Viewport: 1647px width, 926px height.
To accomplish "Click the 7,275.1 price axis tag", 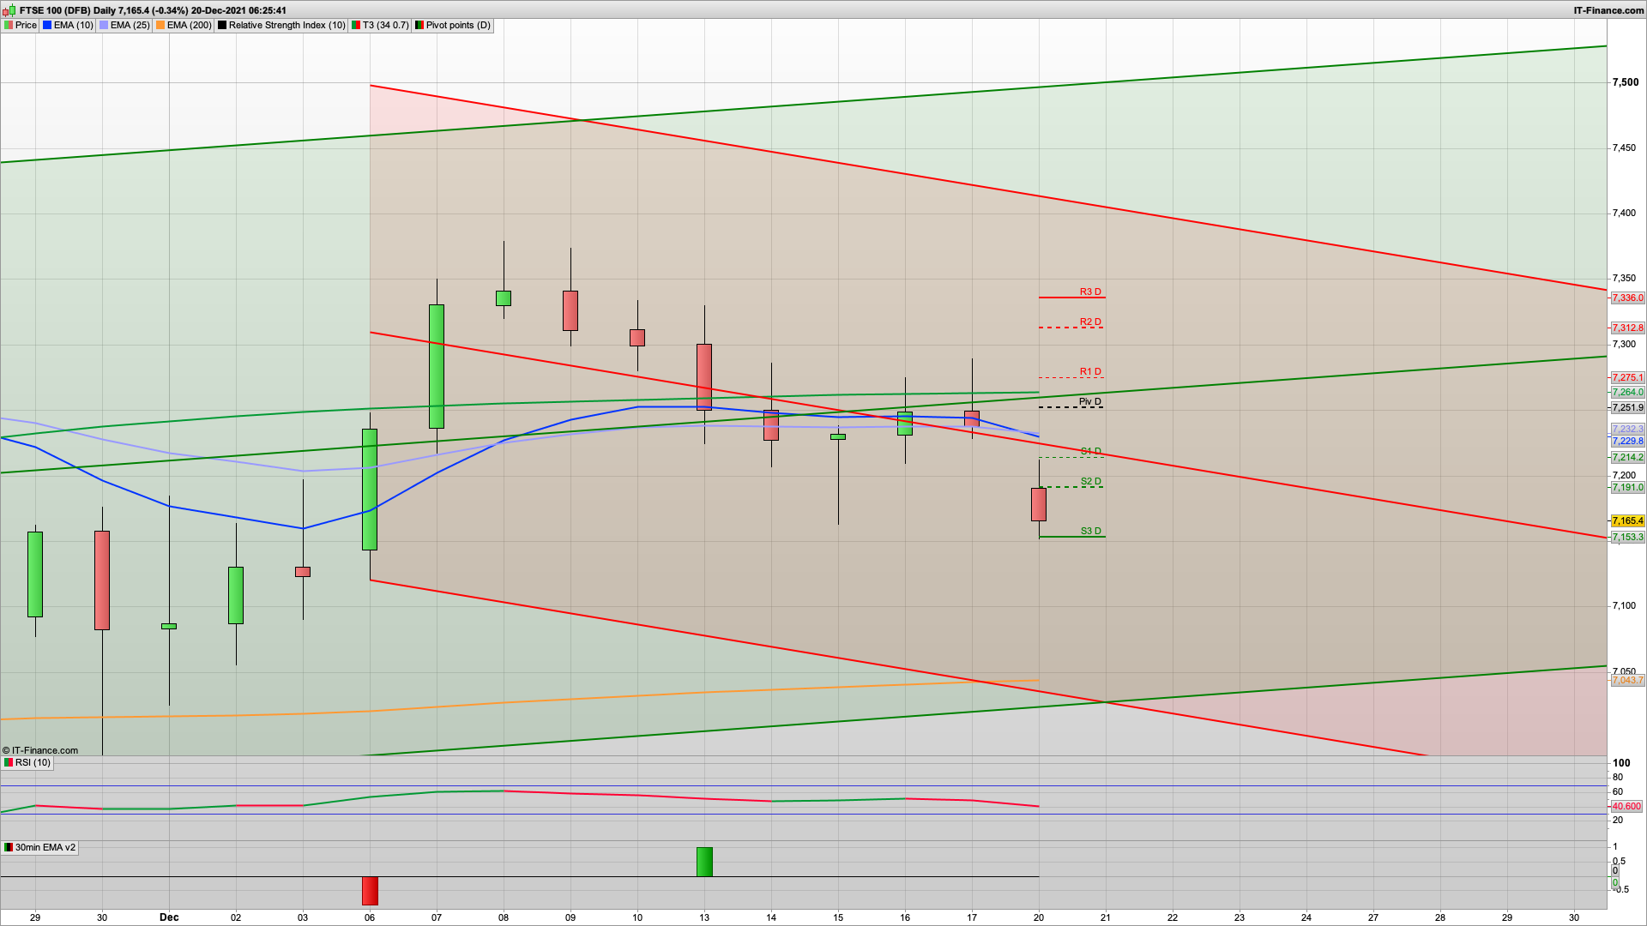I will tap(1627, 377).
